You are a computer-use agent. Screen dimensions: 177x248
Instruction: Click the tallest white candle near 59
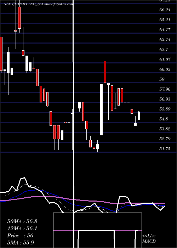point(101,109)
